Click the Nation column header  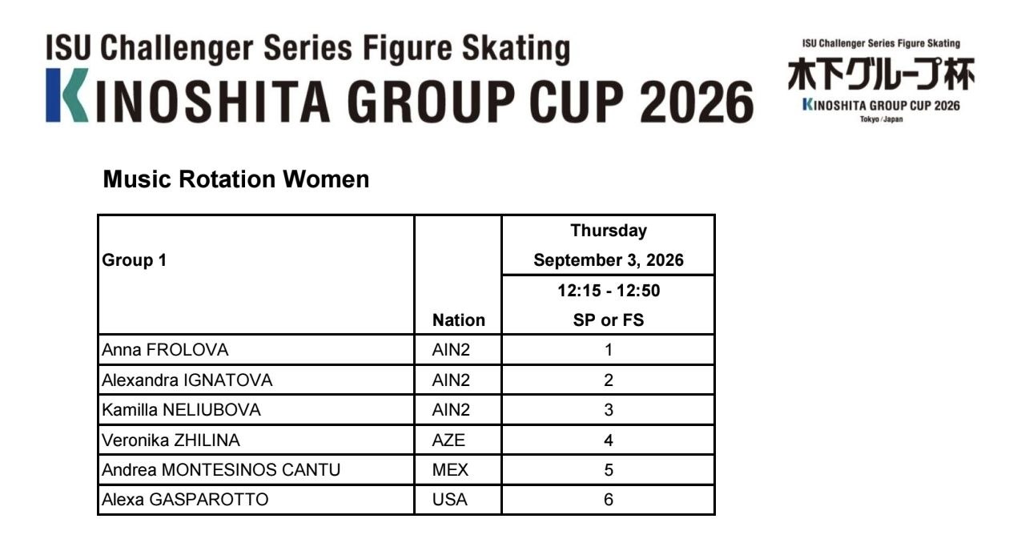coord(458,320)
